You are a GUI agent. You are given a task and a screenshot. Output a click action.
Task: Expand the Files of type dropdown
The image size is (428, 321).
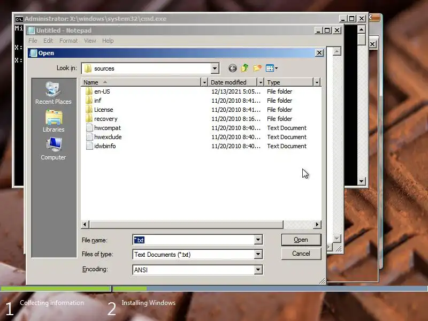[258, 255]
